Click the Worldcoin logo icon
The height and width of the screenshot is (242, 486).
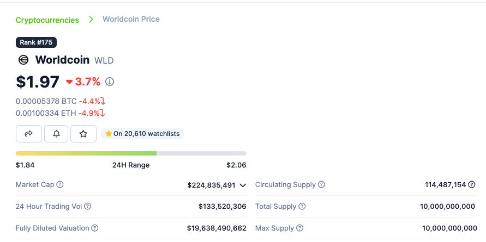point(23,60)
